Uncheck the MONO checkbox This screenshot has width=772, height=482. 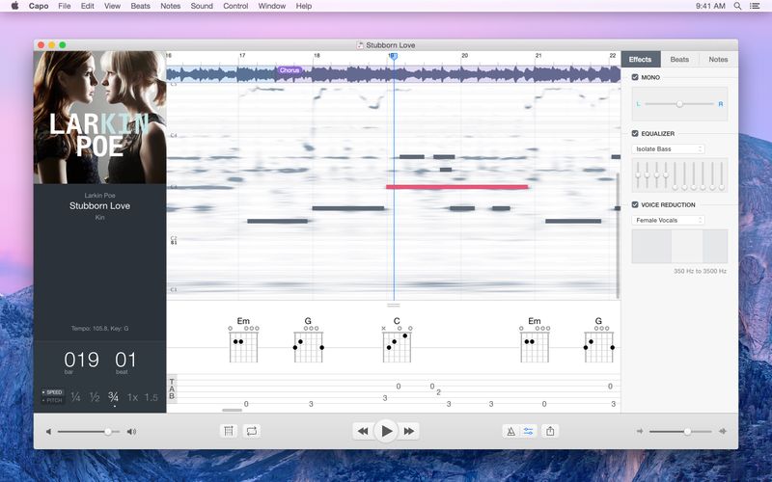[x=635, y=77]
